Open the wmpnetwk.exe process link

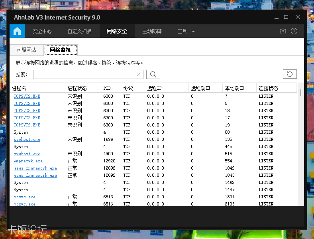point(28,161)
